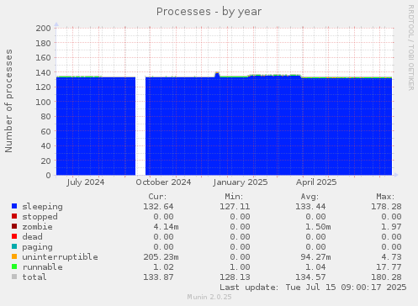The image size is (418, 306).
Task: Click the 'April 2025' x-axis label
Action: 316,182
